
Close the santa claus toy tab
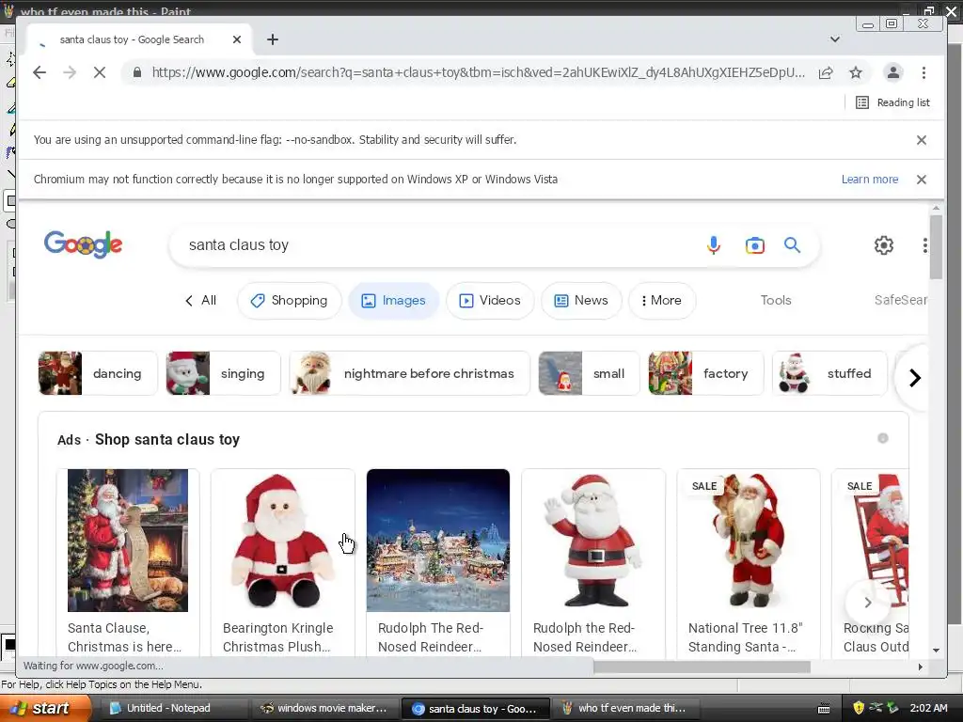pyautogui.click(x=237, y=39)
